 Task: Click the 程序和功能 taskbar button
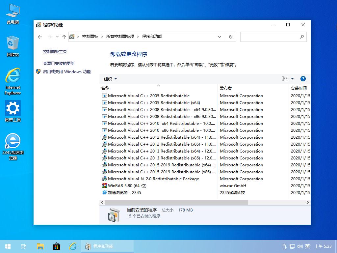(107, 246)
